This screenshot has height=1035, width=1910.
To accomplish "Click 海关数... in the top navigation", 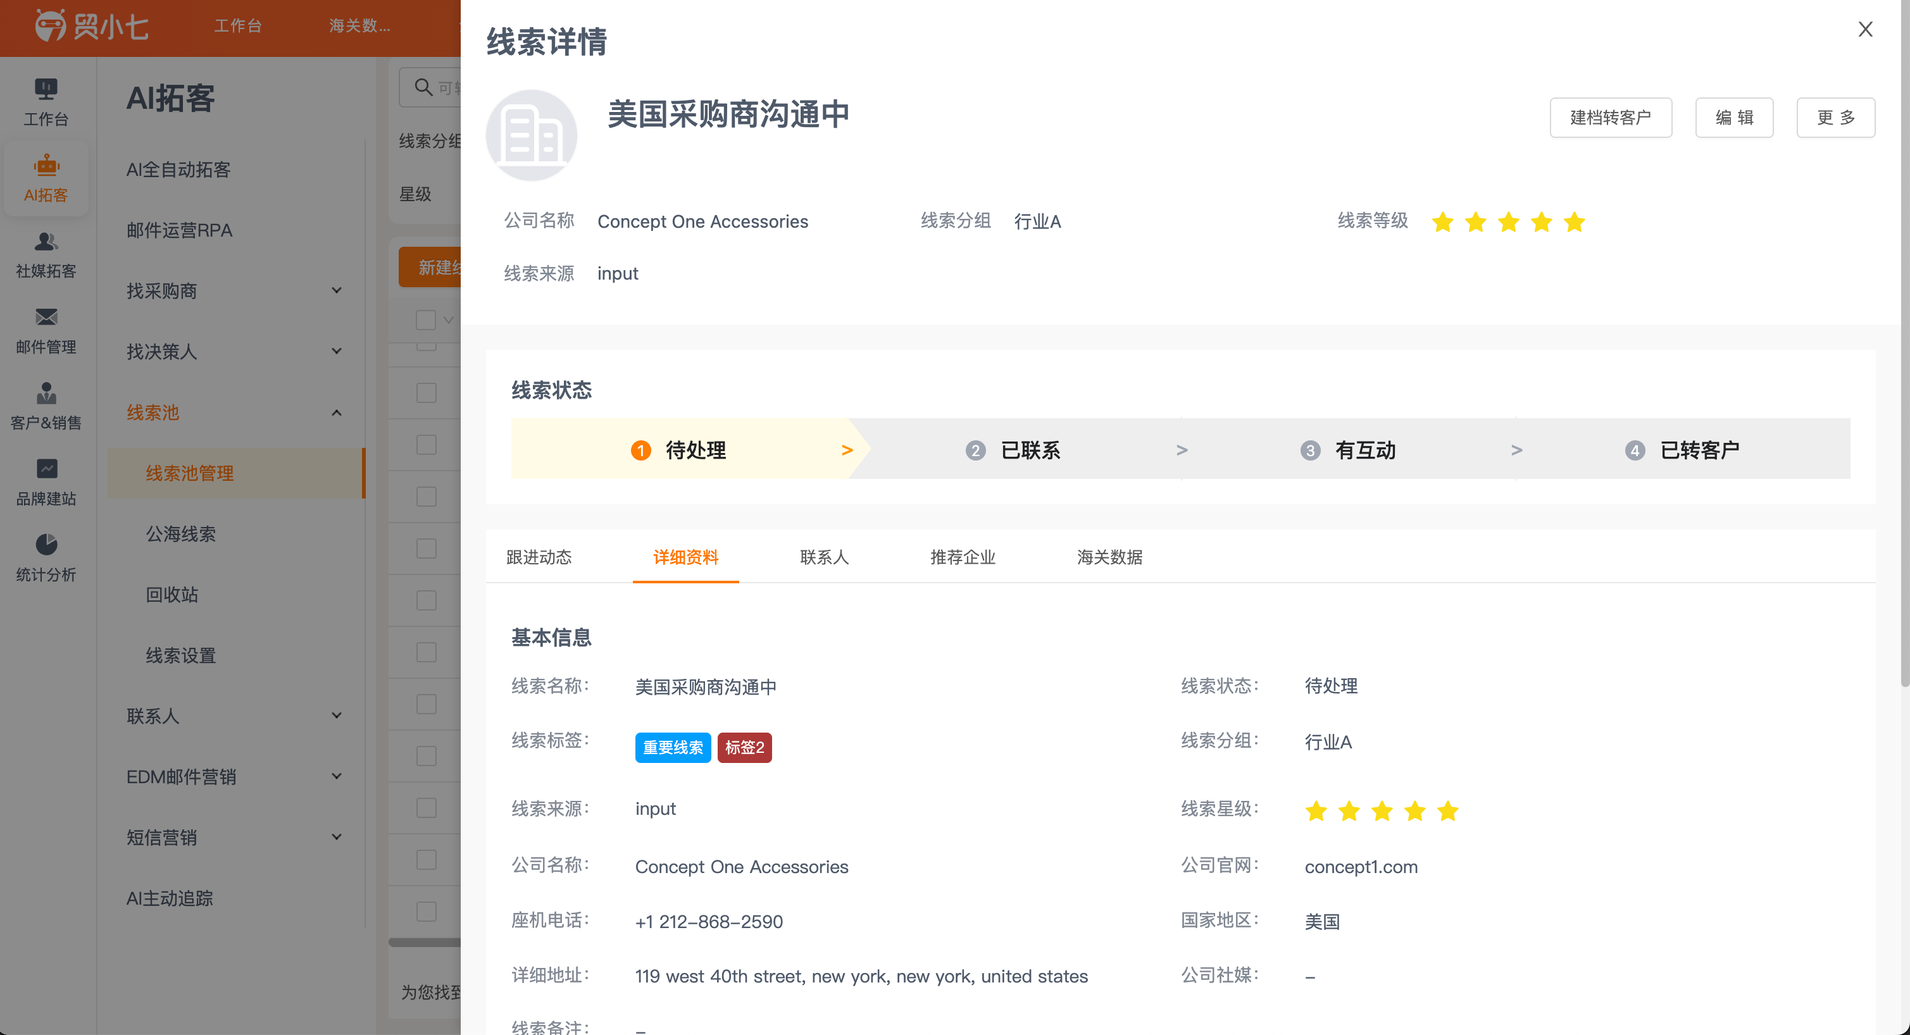I will 359,26.
